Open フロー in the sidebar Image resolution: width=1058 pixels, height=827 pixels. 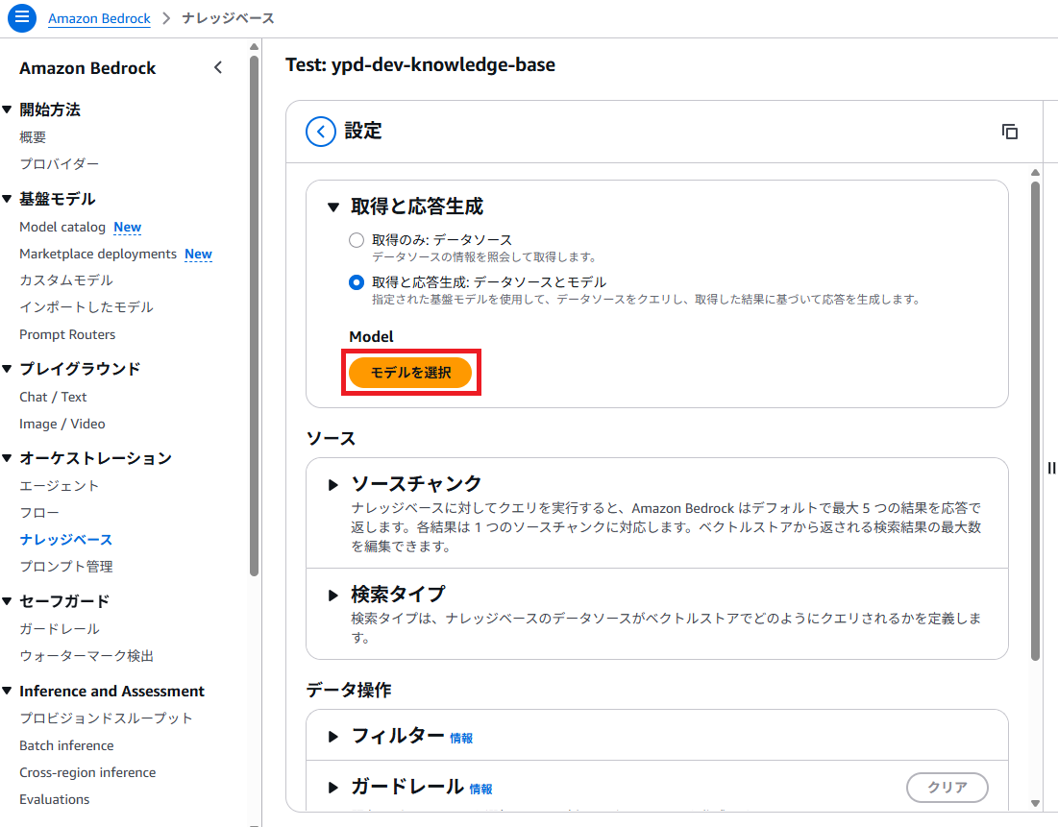point(39,513)
